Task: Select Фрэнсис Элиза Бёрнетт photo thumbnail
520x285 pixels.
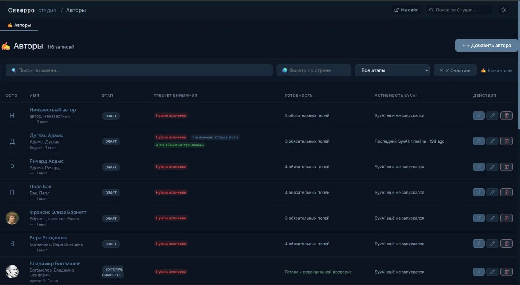Action: click(x=12, y=218)
